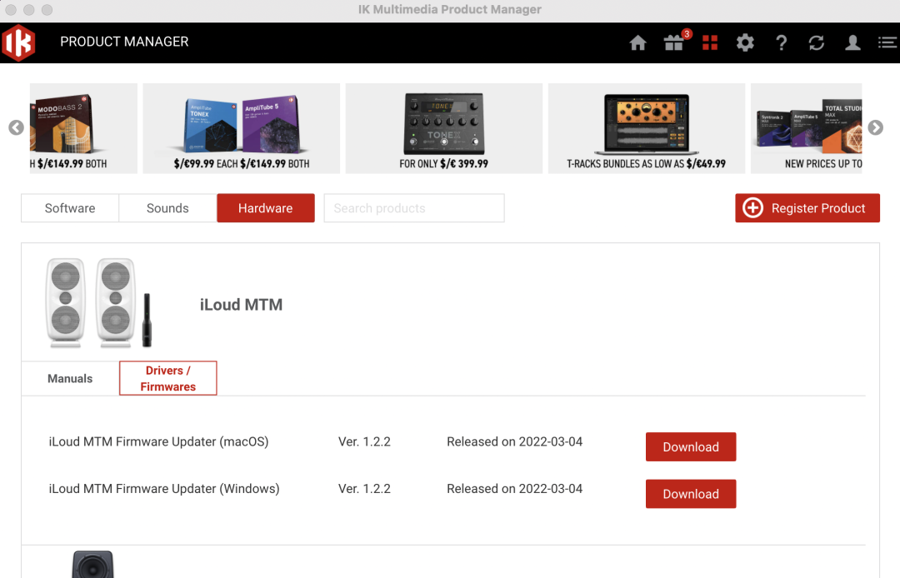Click the PRODUCT MANAGER header title
This screenshot has width=900, height=578.
point(124,42)
